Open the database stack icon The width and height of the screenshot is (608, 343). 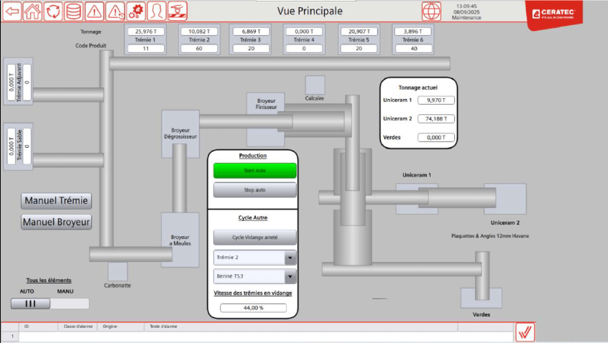coord(73,11)
